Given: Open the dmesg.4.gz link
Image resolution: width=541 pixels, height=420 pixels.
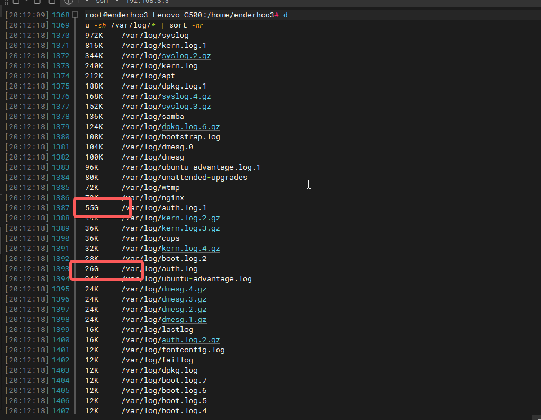Looking at the screenshot, I should coord(184,289).
